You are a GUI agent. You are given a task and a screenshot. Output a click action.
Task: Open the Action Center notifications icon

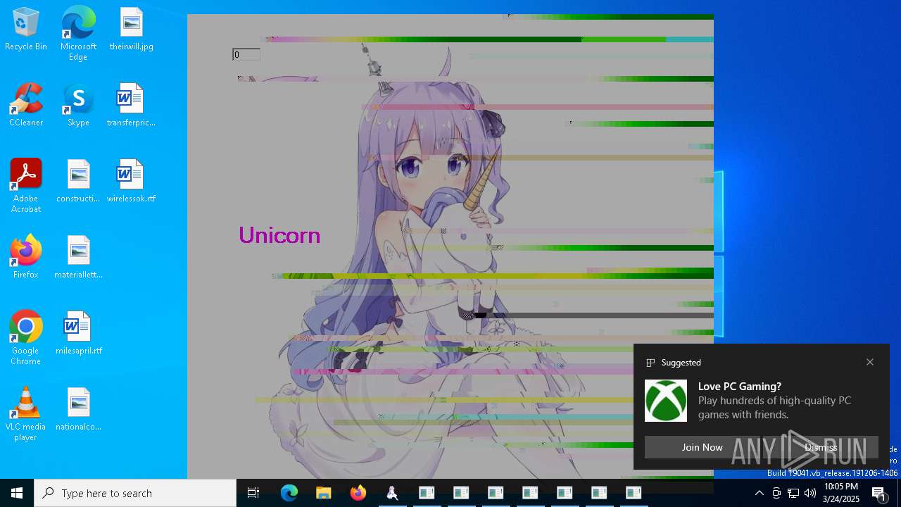(879, 493)
